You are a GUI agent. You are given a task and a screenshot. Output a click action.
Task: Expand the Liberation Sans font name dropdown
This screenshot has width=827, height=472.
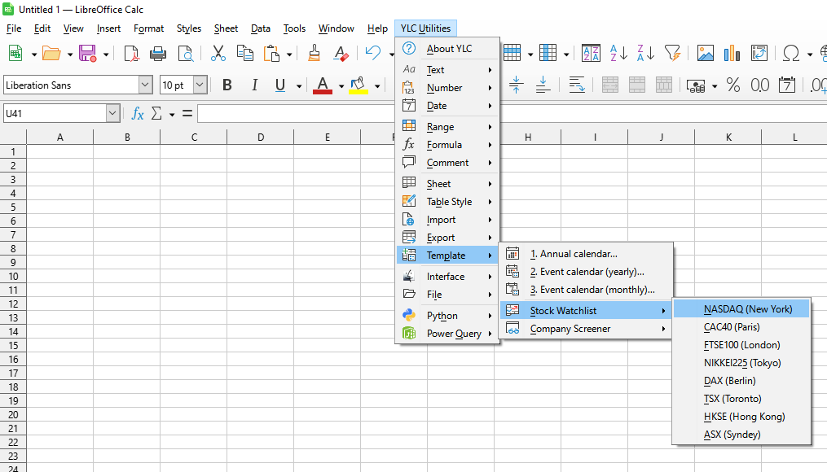(146, 85)
